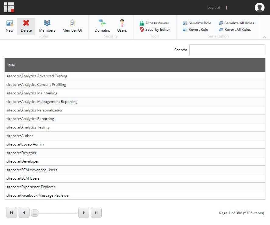The image size is (270, 225).
Task: Click the Log out link
Action: click(x=214, y=7)
